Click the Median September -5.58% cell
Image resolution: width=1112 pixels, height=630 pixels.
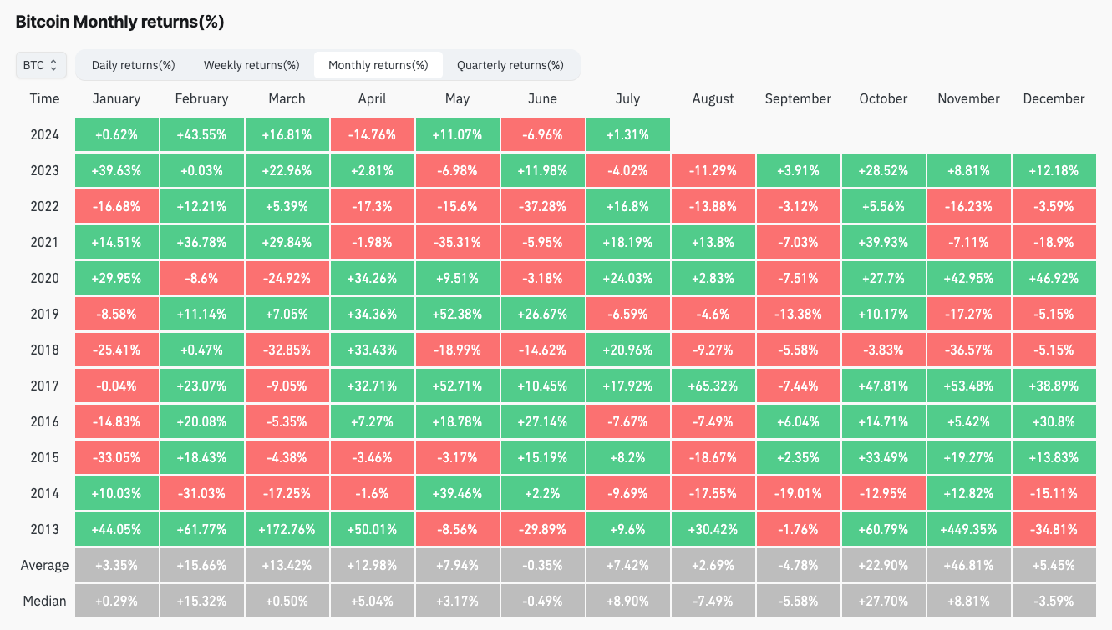[798, 601]
